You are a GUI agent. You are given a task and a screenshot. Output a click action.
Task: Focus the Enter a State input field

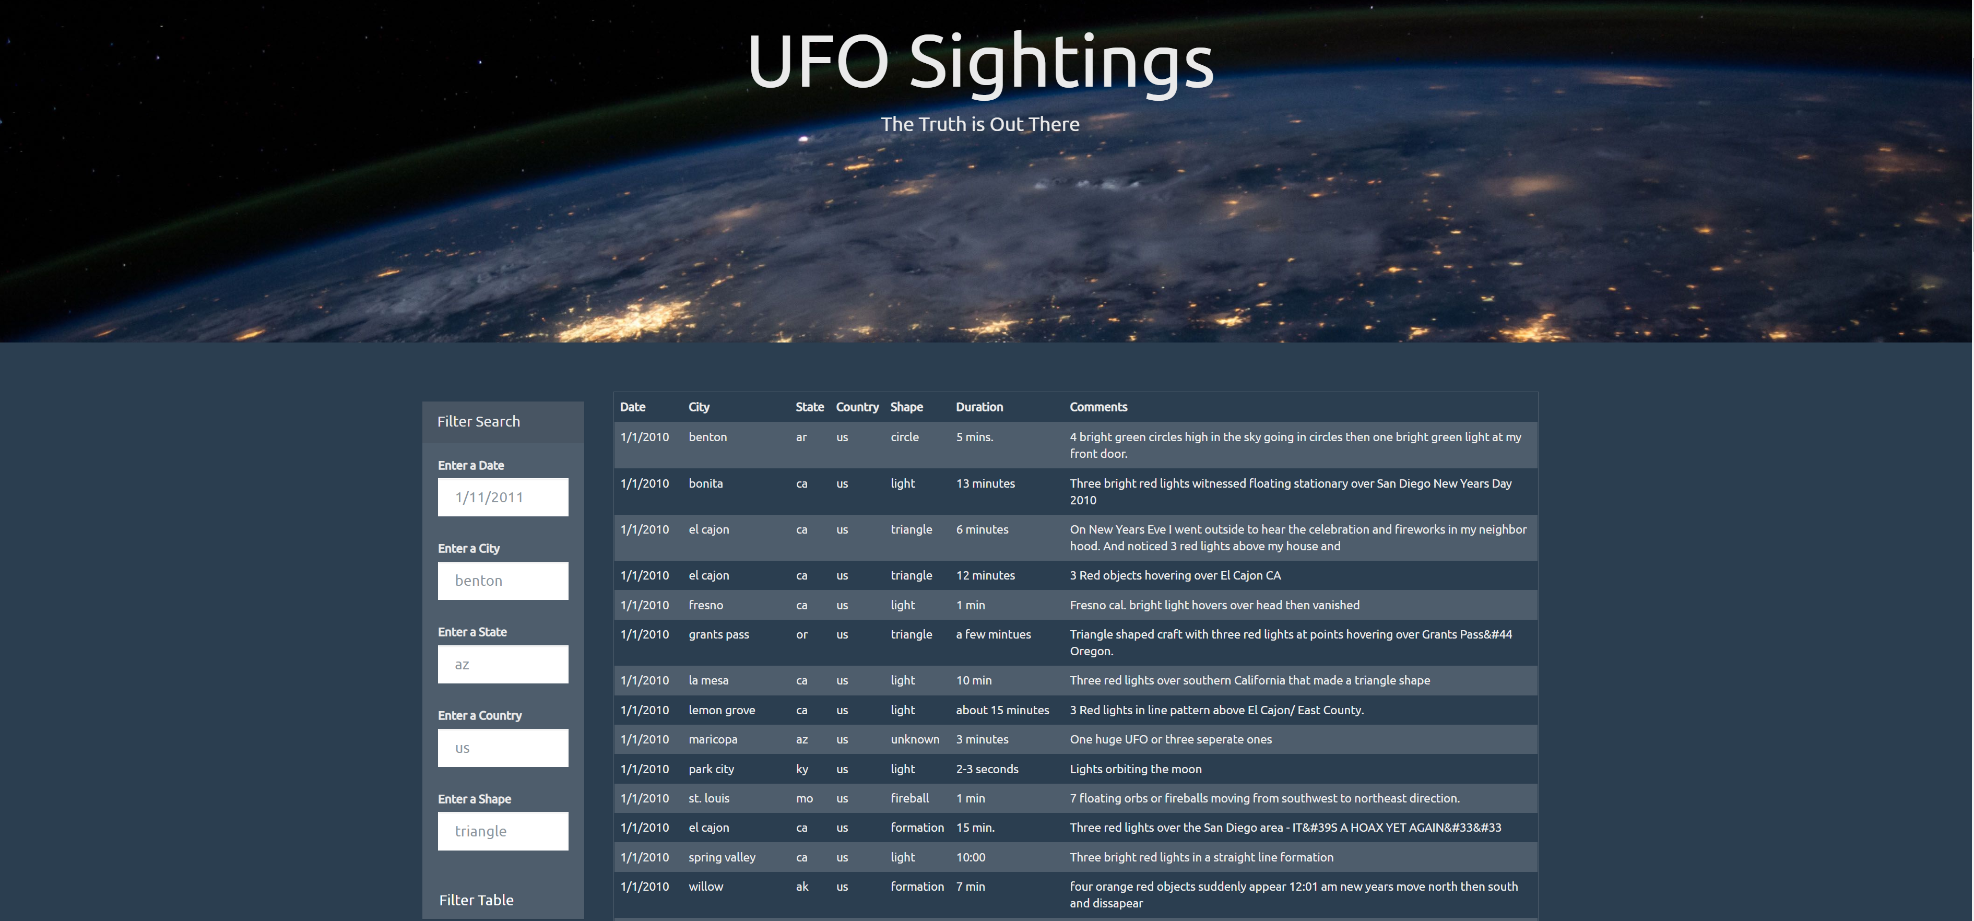point(503,664)
